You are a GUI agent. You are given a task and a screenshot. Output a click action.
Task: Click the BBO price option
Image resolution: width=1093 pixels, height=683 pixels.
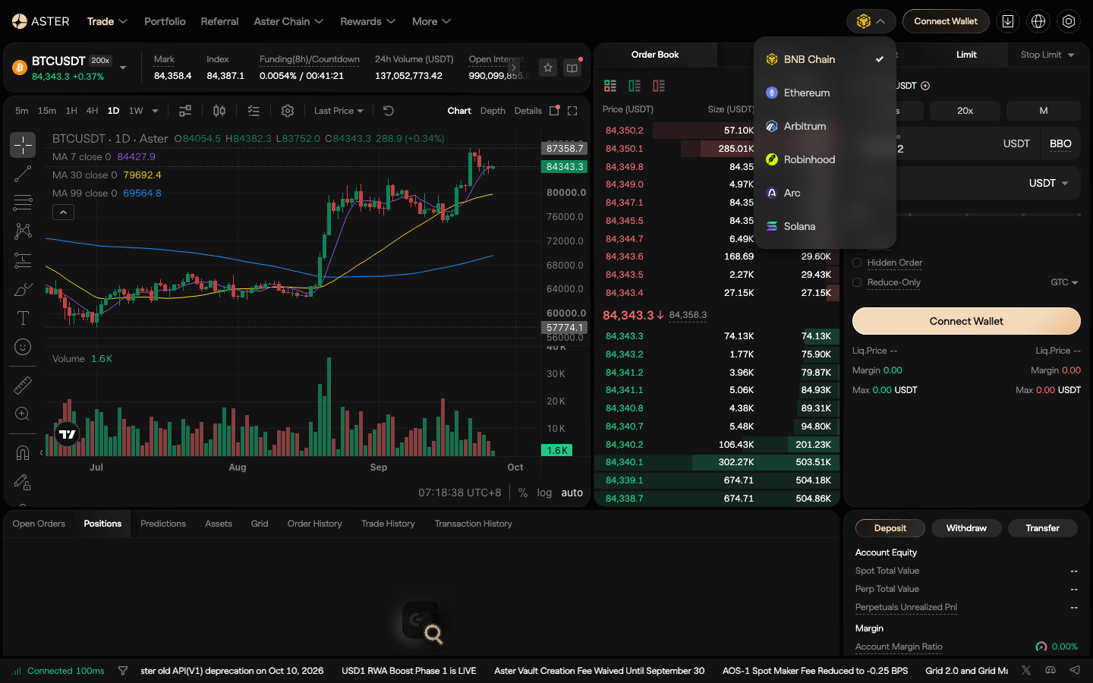point(1060,144)
